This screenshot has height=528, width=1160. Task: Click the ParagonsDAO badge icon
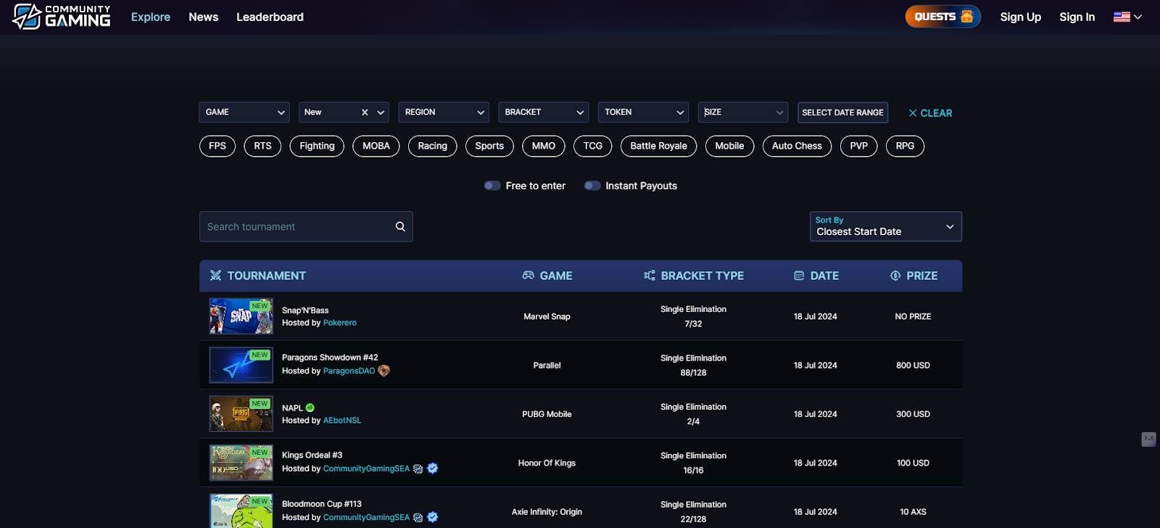coord(384,371)
